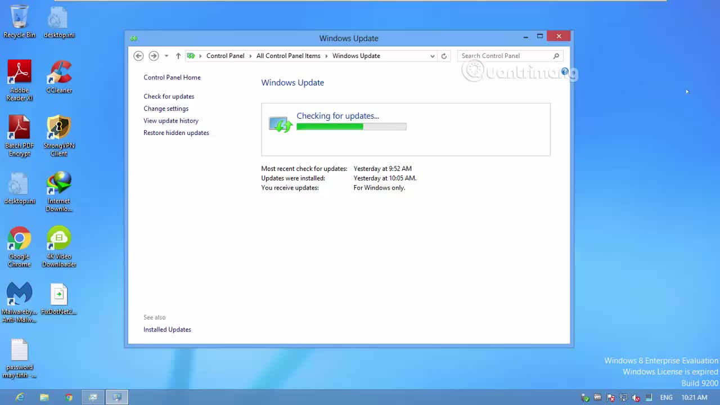Select desktop.ini file beside Recycle Bin
720x405 pixels.
point(59,21)
